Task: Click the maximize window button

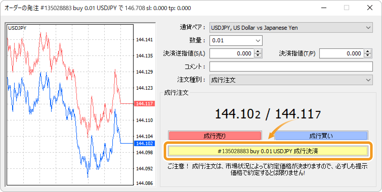Action: pos(347,8)
